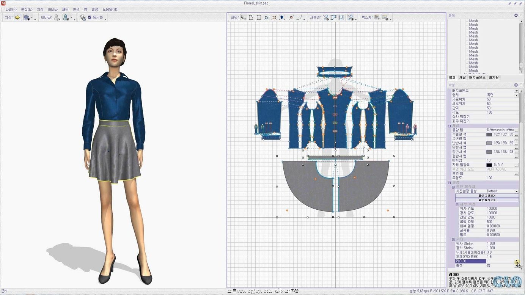Open the 도움말(H) menu
The image size is (525, 295).
coord(110,9)
